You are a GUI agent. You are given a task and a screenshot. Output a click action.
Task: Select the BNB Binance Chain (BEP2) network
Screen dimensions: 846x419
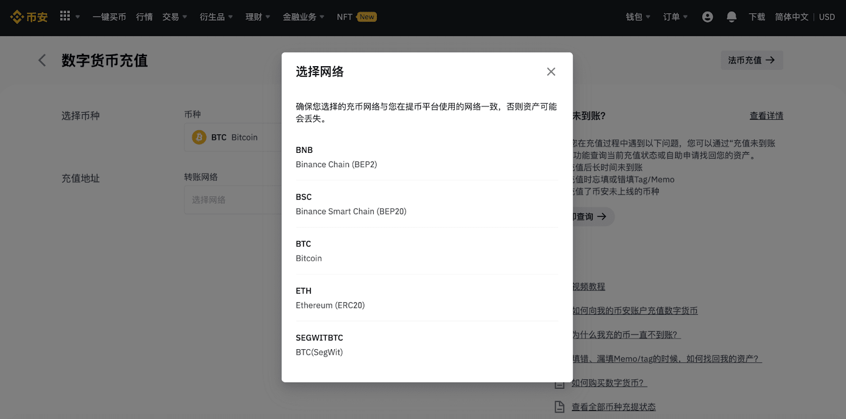click(x=427, y=157)
